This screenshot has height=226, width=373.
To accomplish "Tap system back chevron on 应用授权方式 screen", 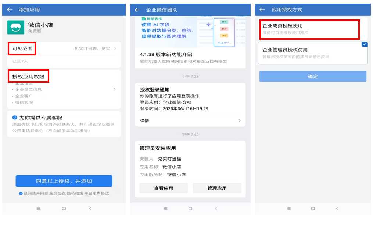I will (x=337, y=208).
